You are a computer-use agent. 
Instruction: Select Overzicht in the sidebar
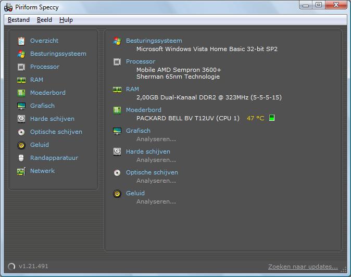[44, 41]
